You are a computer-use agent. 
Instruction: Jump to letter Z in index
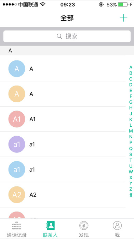[x=131, y=189]
